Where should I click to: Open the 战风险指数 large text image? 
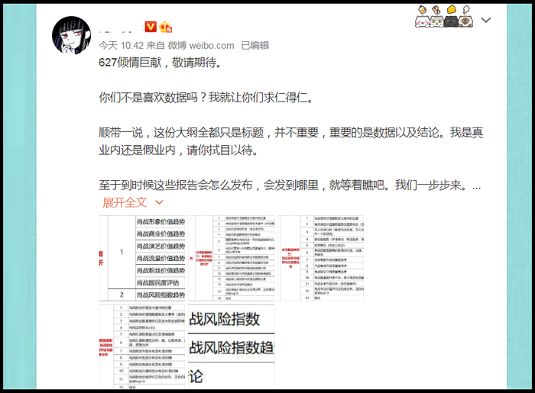(x=232, y=347)
